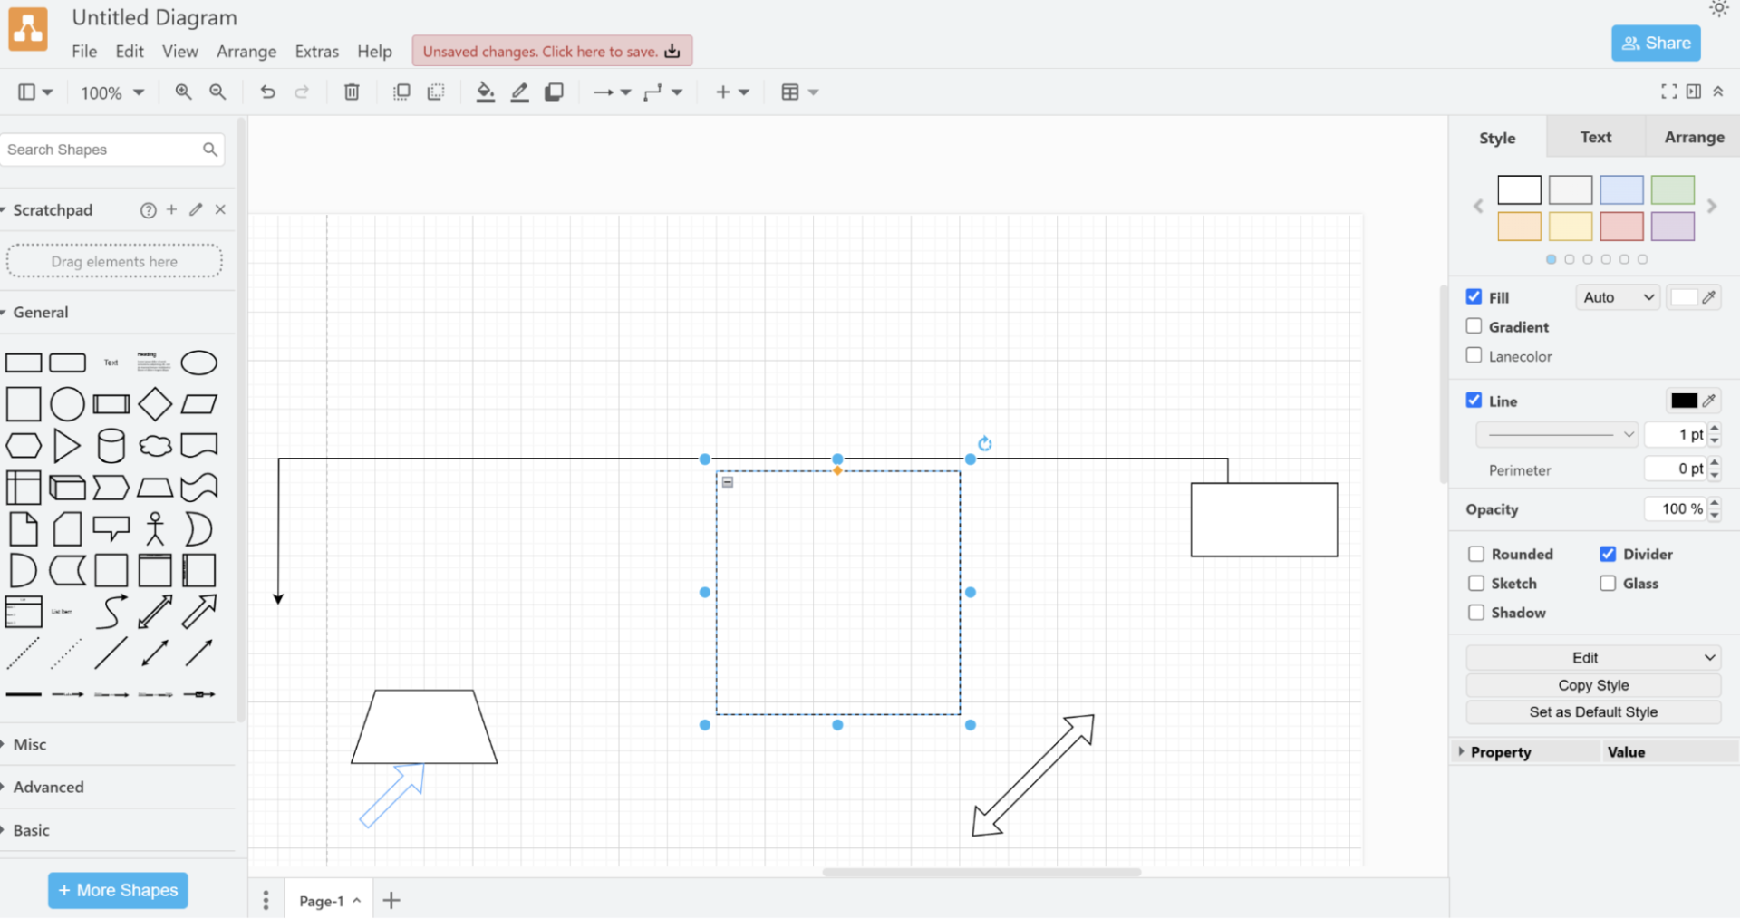
Task: Select the Fill Color tool
Action: point(486,92)
